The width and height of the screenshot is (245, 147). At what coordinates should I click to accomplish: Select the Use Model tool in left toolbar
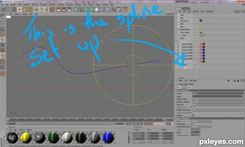pos(2,29)
